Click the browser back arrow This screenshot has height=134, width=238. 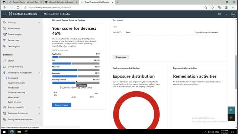pyautogui.click(x=5, y=7)
